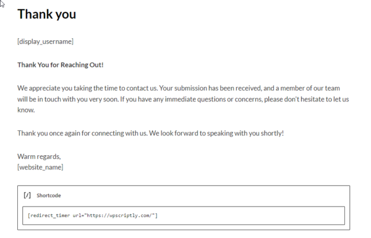Focus the redirect_timer shortcode input field

[x=184, y=216]
